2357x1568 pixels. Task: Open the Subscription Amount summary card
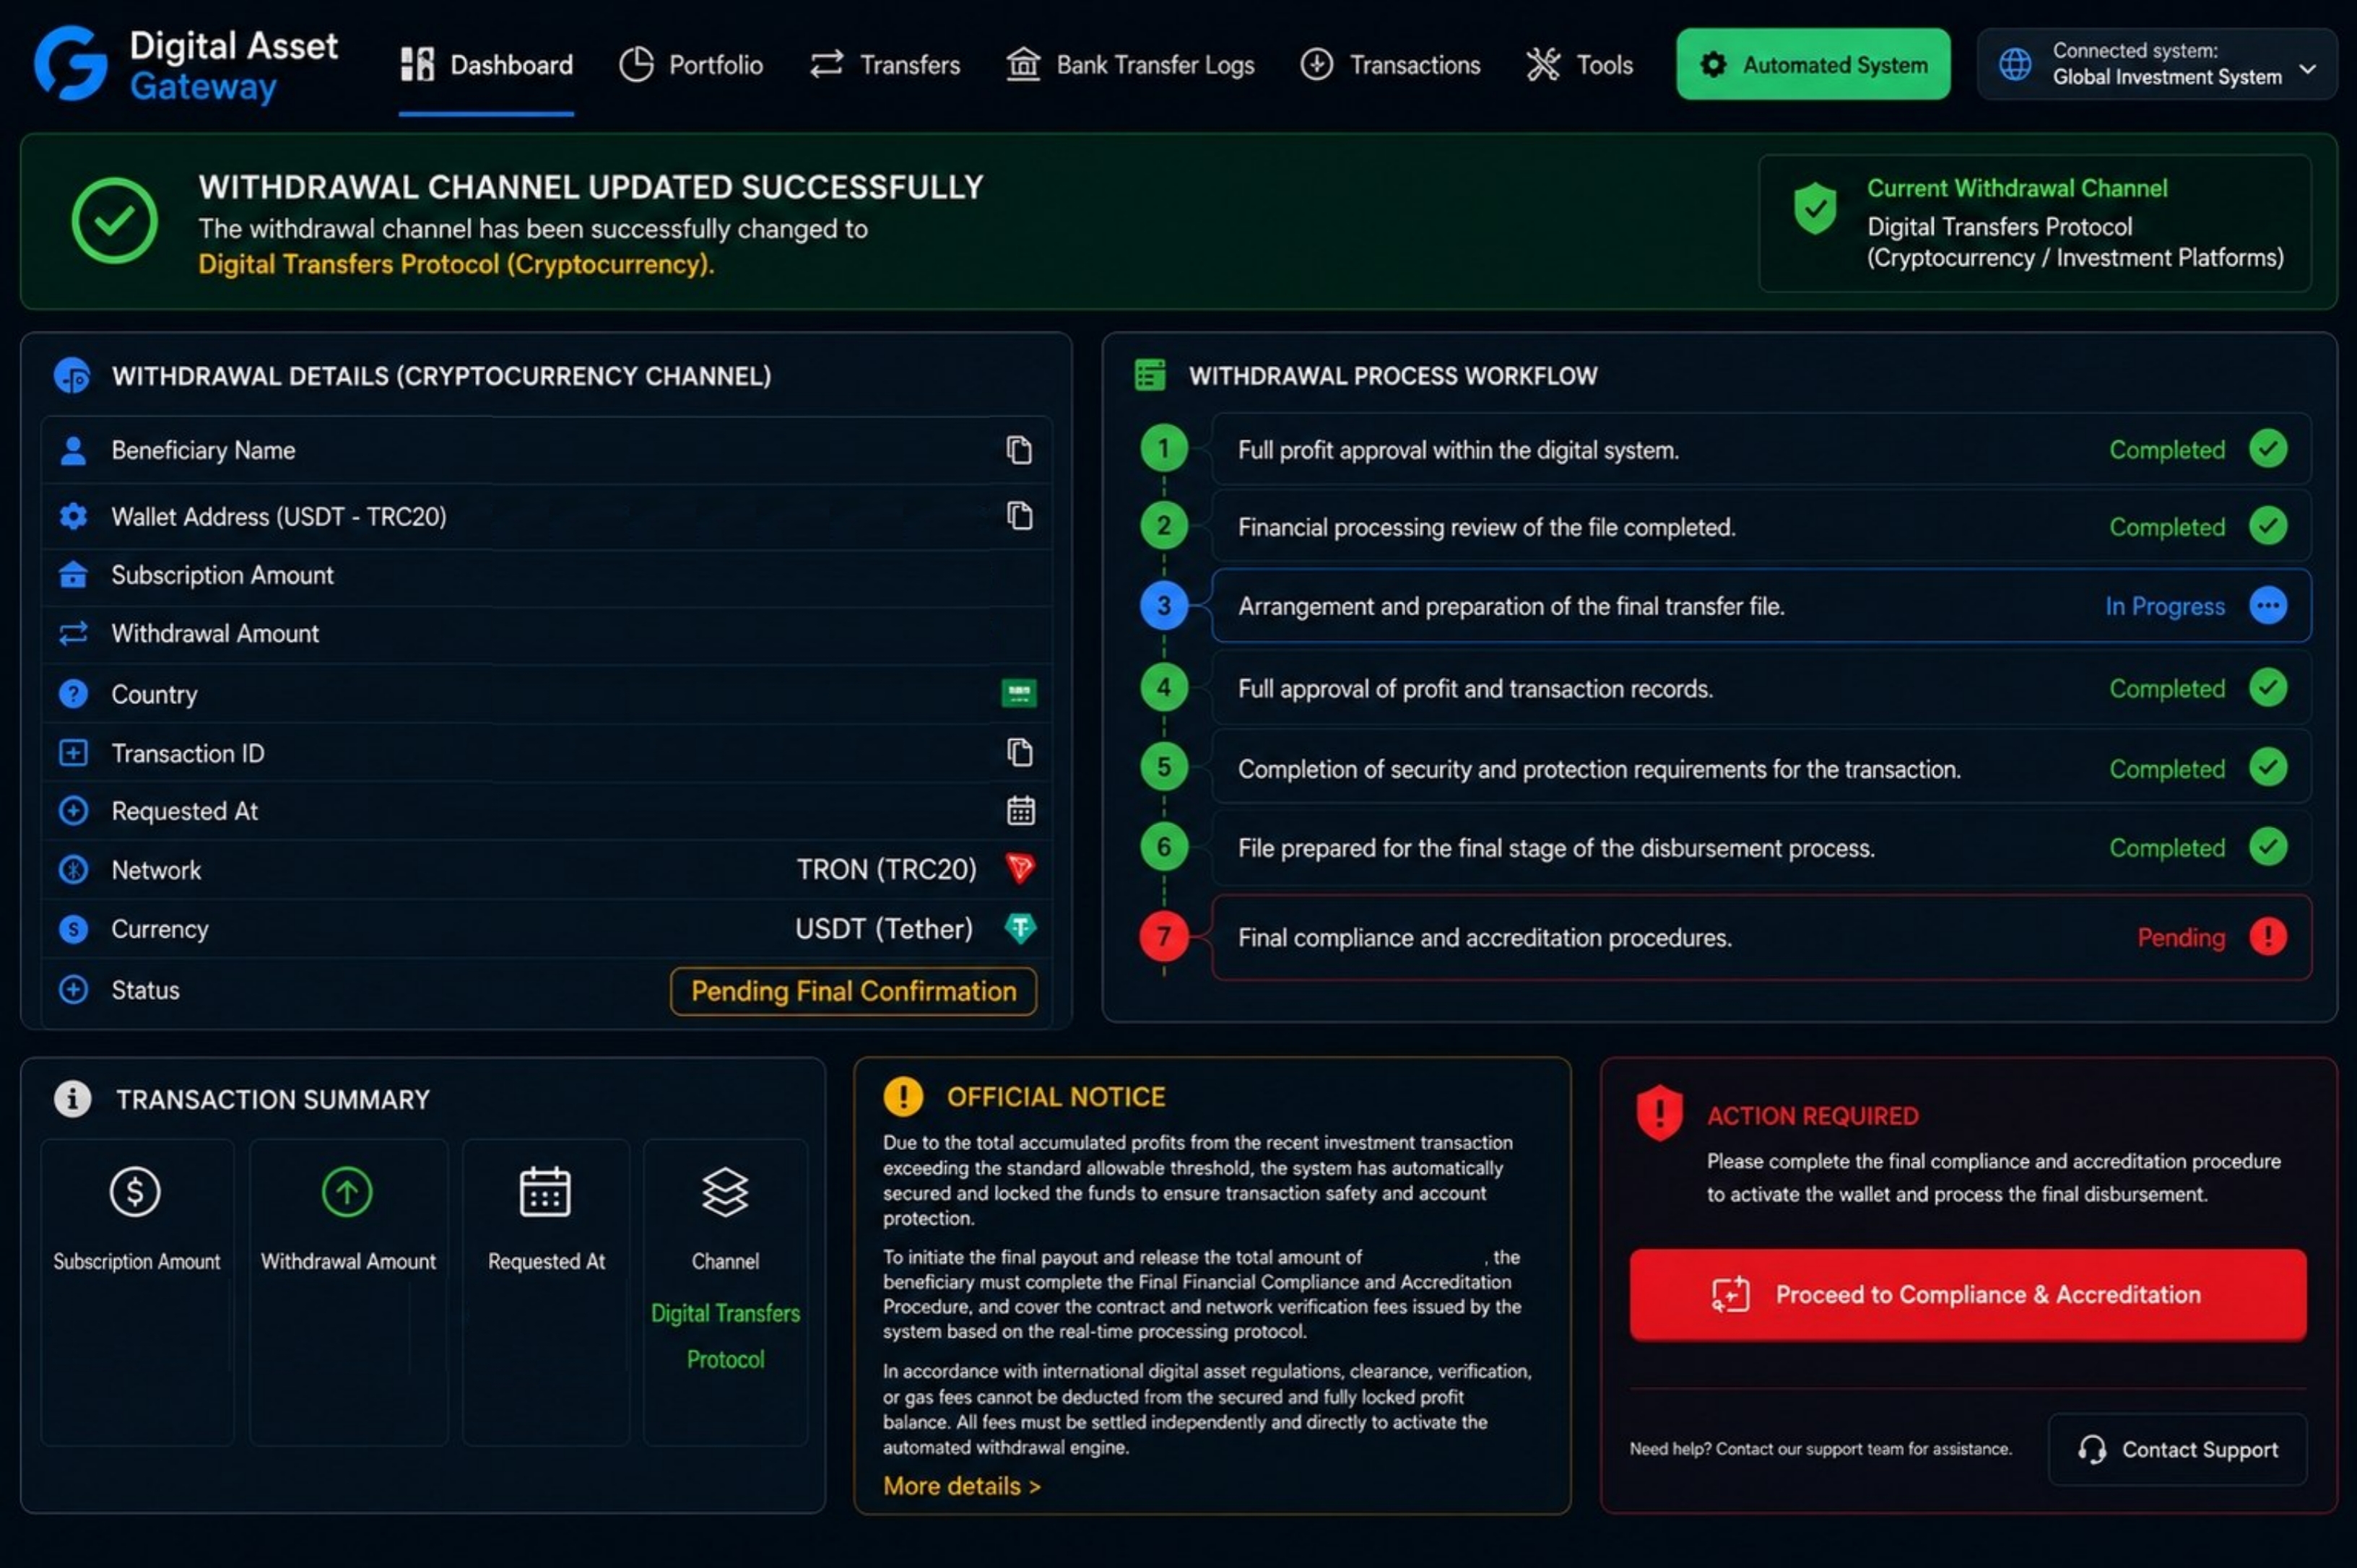pyautogui.click(x=137, y=1292)
